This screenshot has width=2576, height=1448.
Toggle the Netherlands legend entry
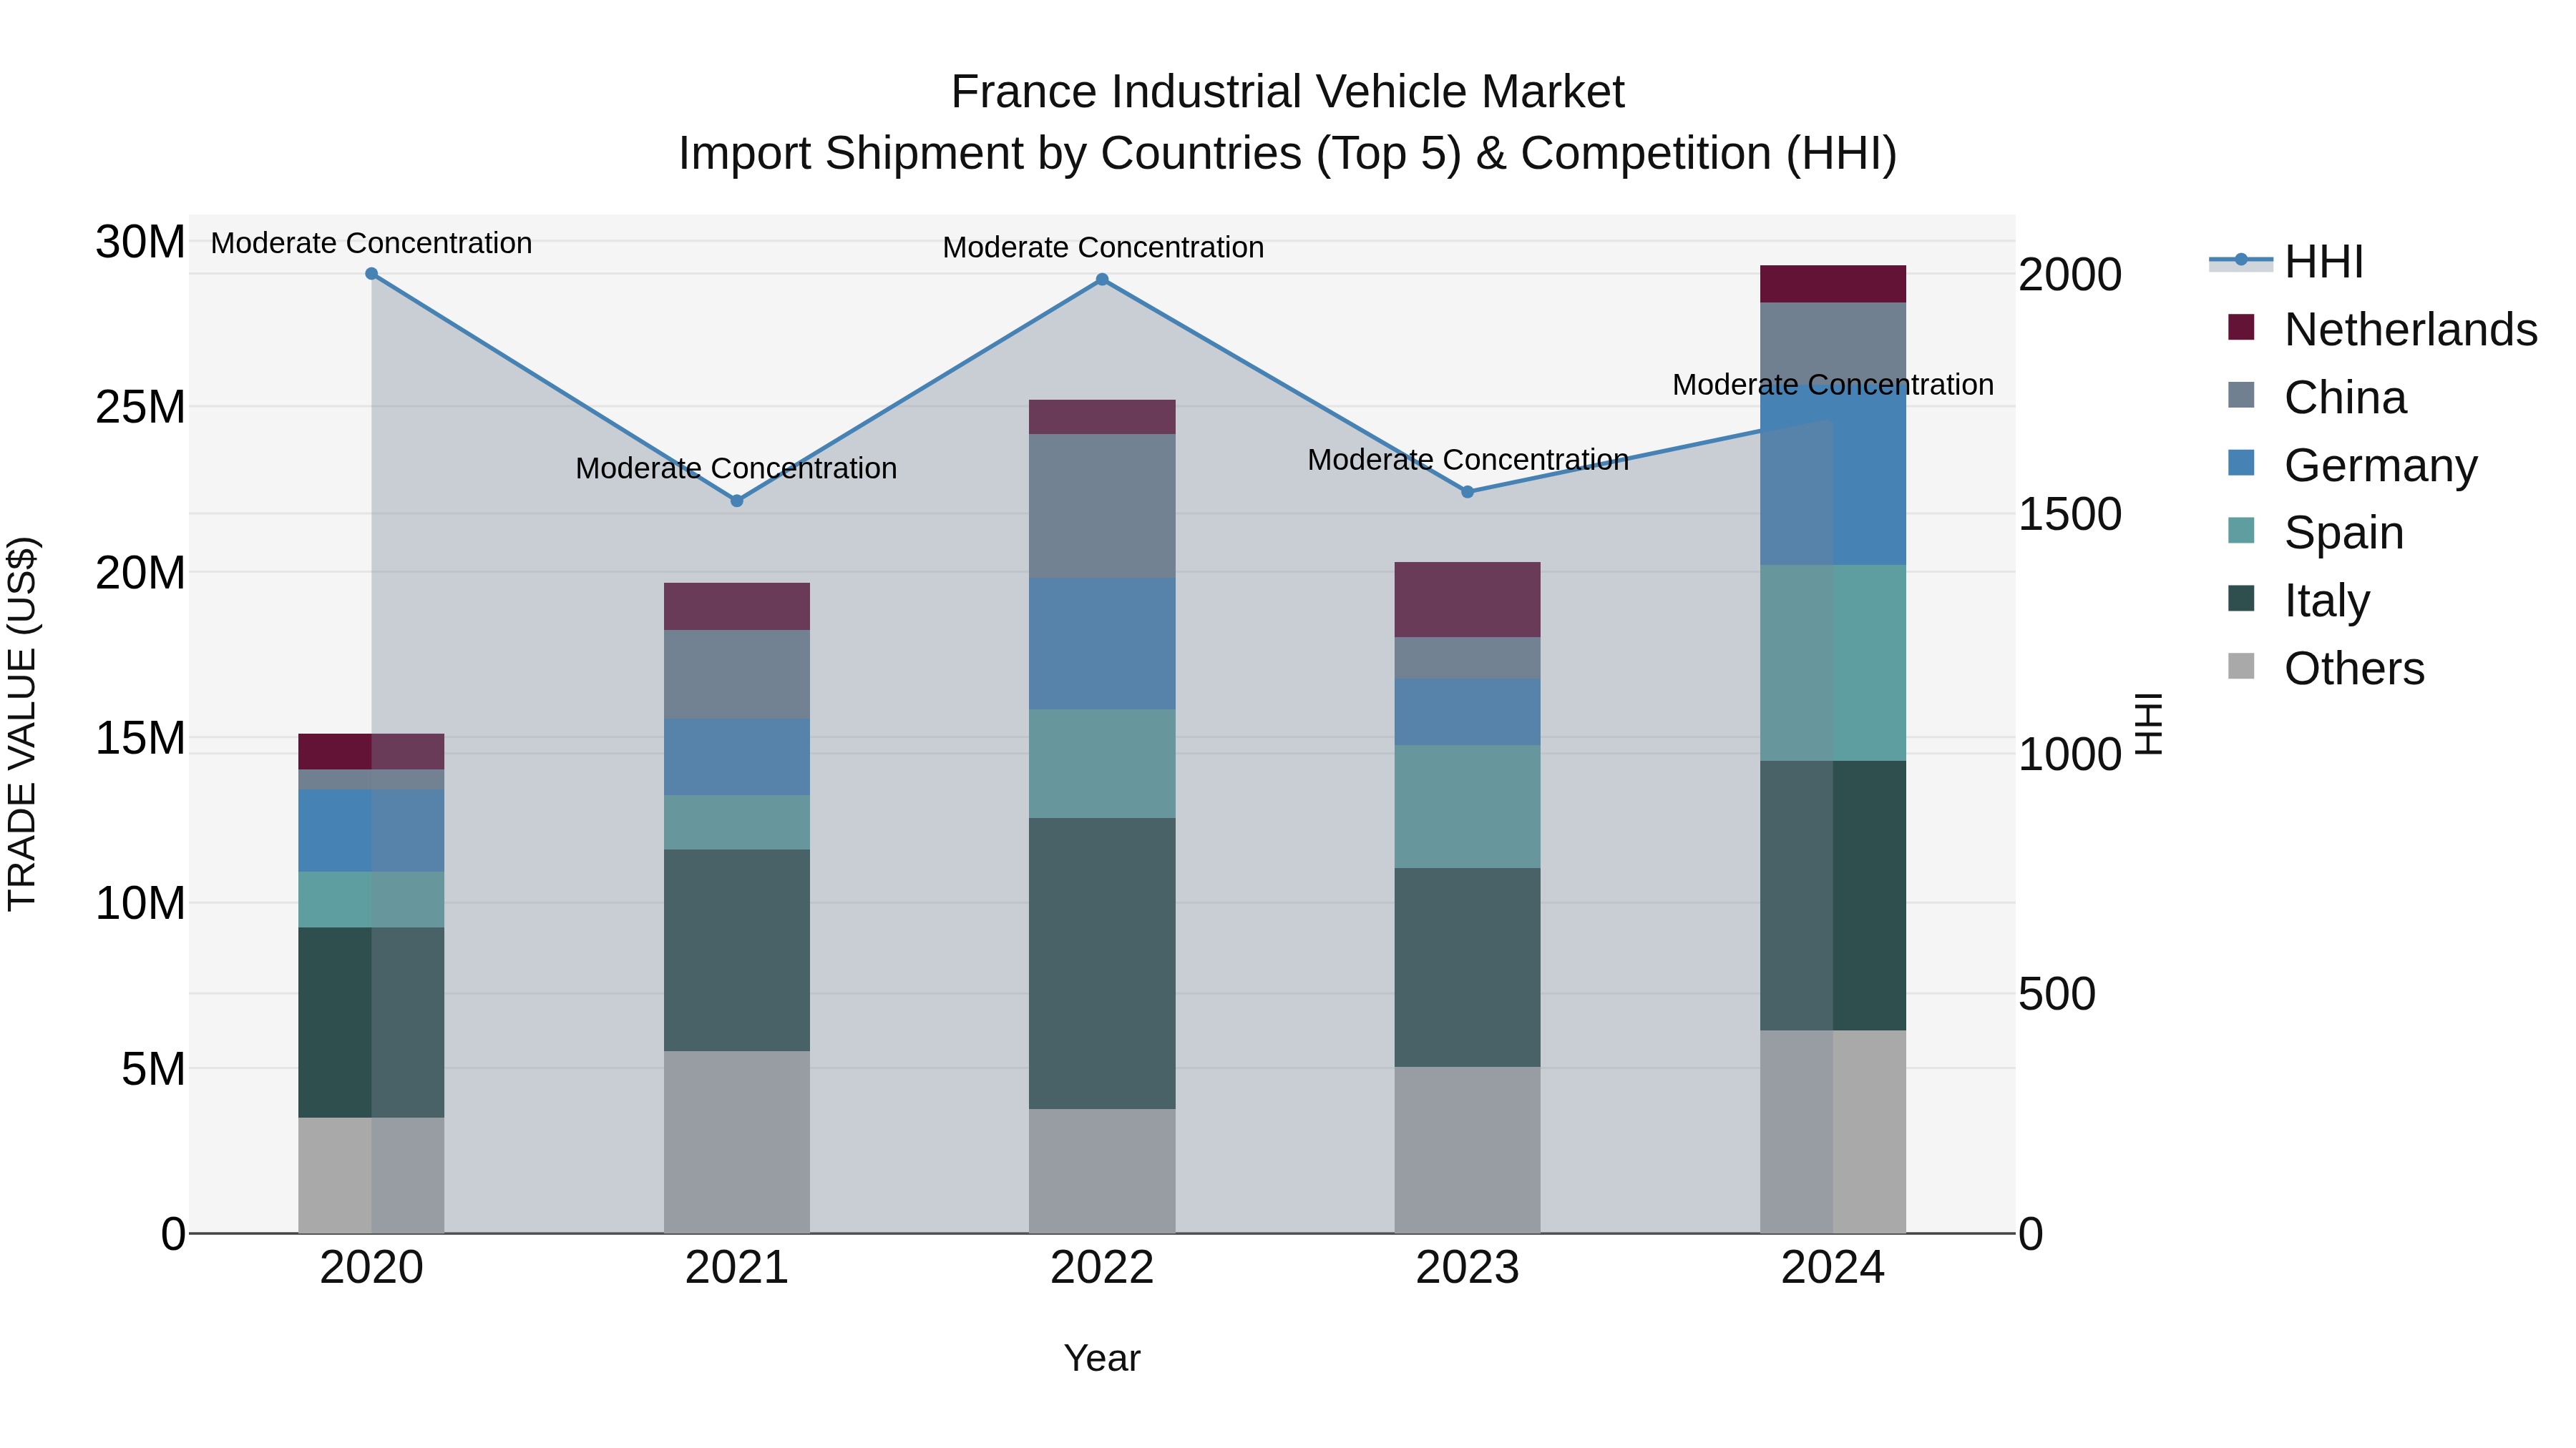tap(2382, 330)
